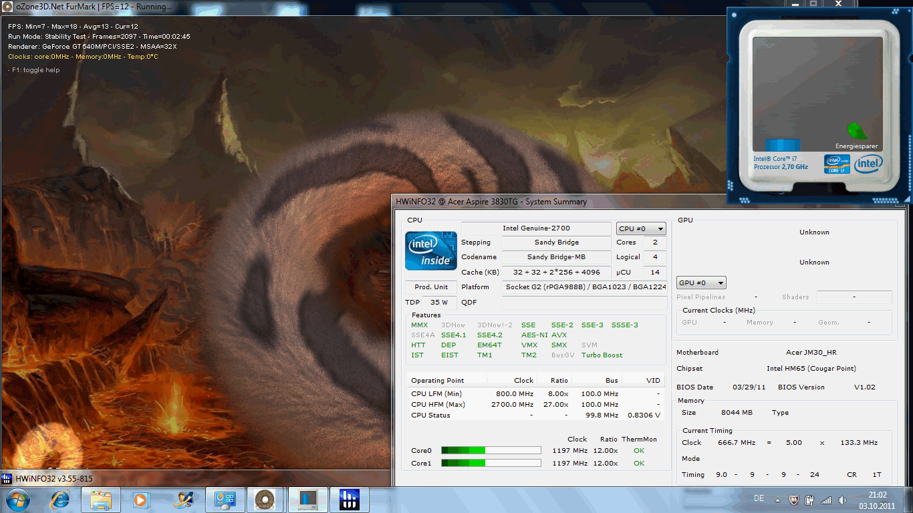
Task: Click the Ratio column header in Operating Point table
Action: (x=555, y=380)
